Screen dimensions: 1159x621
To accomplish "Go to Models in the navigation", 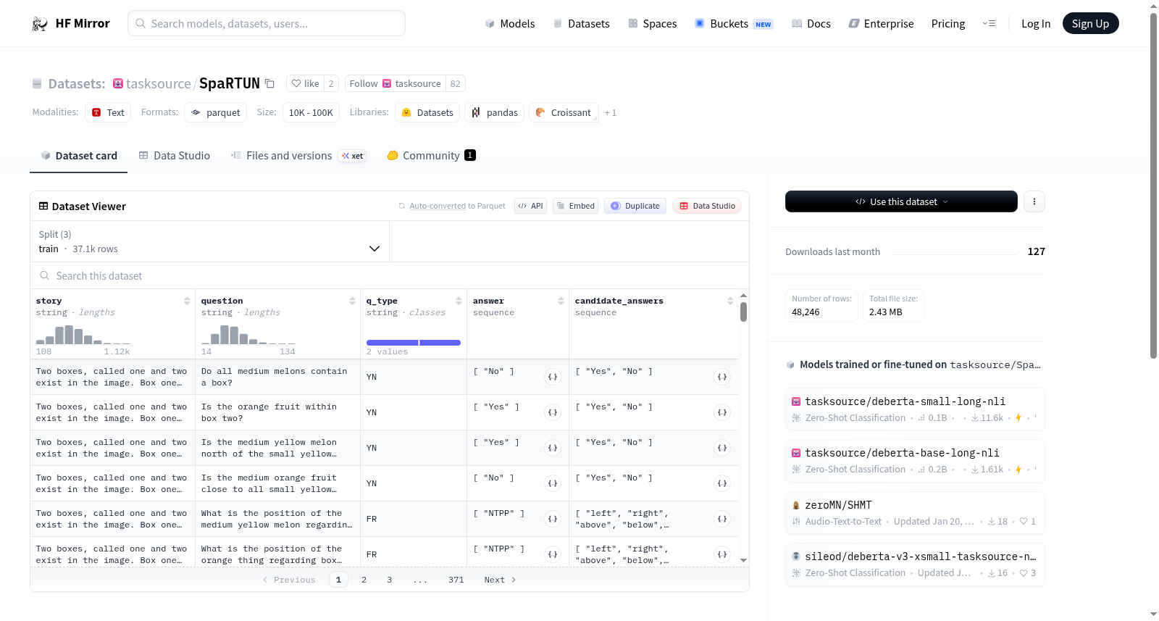I will pos(510,24).
